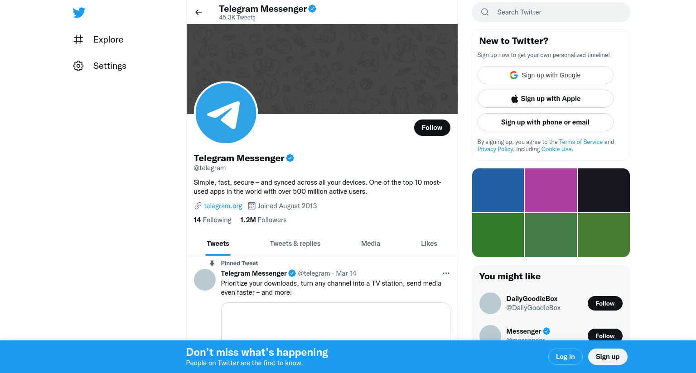Image resolution: width=696 pixels, height=373 pixels.
Task: Sign up with Google
Action: [546, 75]
